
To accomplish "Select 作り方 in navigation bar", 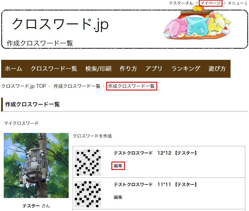I will point(128,69).
